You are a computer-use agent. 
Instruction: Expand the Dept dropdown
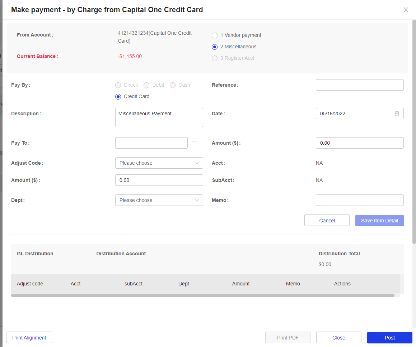(x=159, y=201)
